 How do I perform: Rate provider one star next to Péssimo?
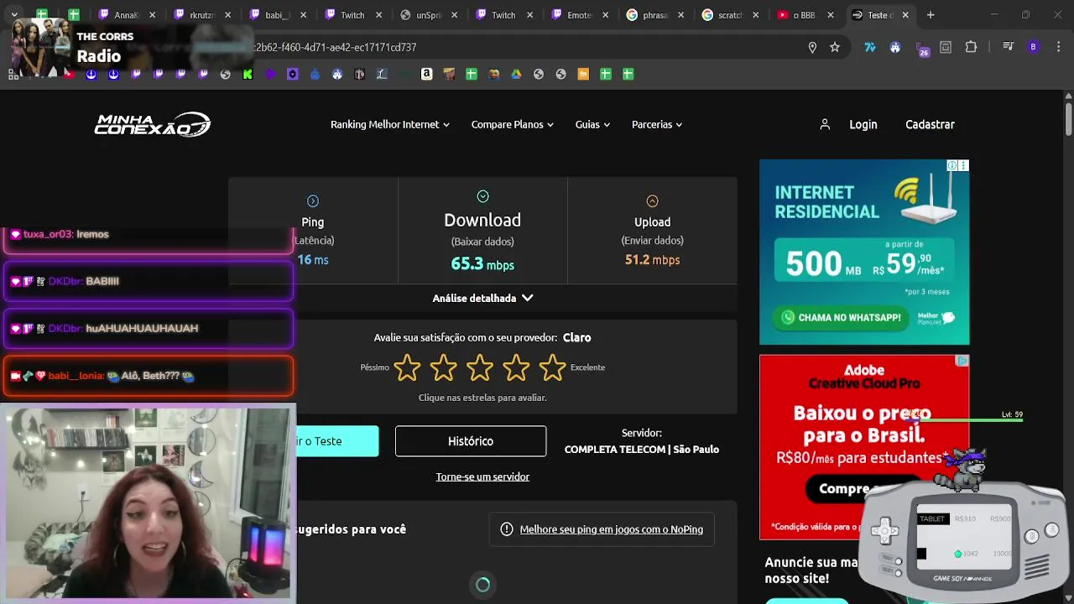(407, 367)
